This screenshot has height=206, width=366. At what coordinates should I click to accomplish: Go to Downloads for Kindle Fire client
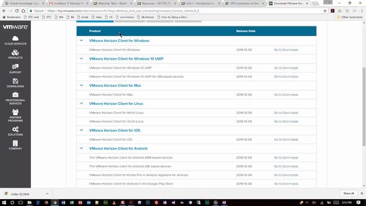tap(286, 175)
